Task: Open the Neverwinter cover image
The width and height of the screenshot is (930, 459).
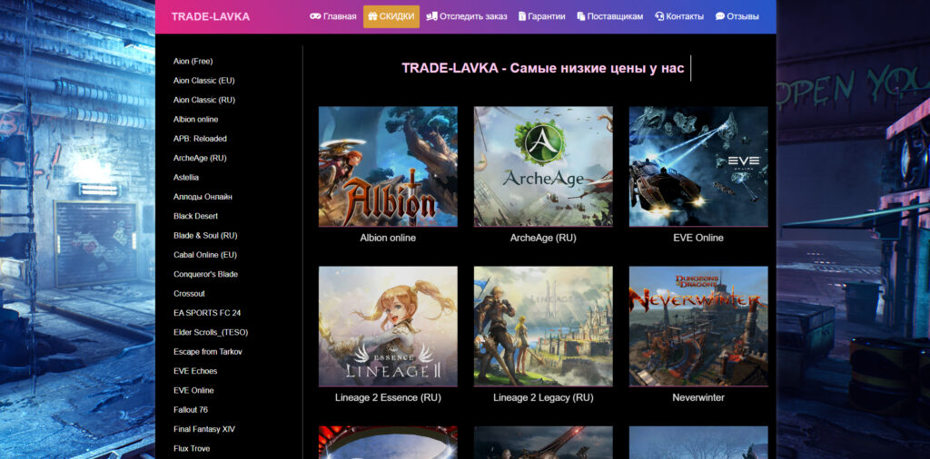Action: click(698, 327)
